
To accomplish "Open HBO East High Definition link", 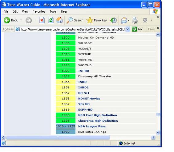I will (x=98, y=115).
